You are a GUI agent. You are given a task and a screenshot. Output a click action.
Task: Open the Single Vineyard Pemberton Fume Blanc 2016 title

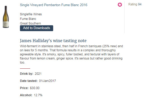click(x=53, y=5)
